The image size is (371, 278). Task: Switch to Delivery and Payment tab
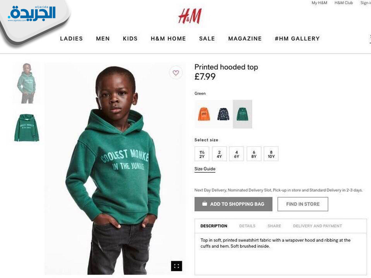317,226
